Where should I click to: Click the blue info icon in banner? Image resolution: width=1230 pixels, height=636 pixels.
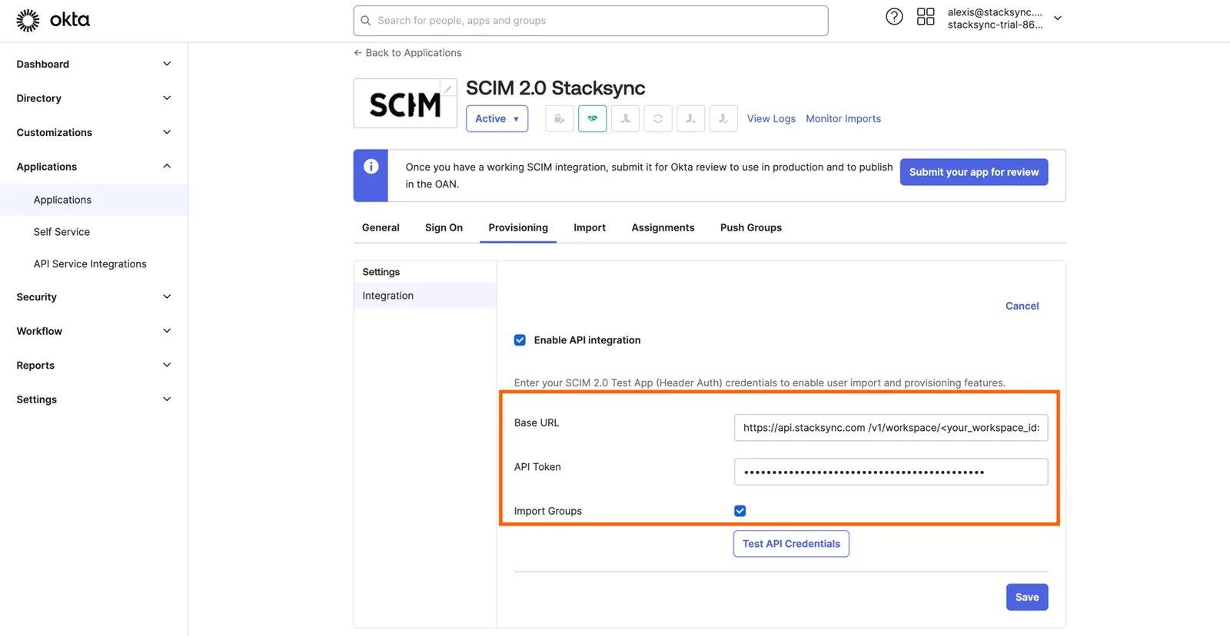click(371, 167)
